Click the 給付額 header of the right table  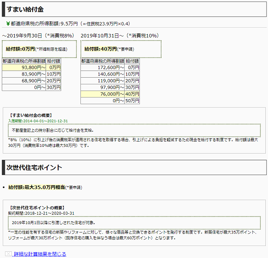click(x=132, y=61)
